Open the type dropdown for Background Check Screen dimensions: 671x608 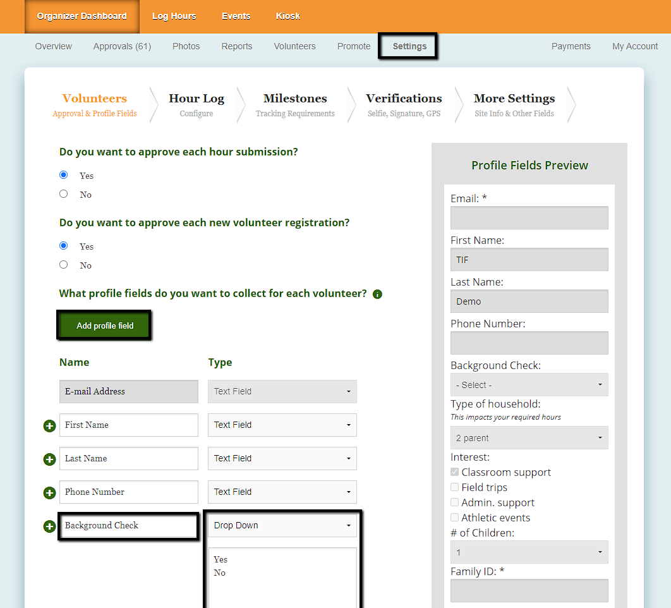click(x=282, y=525)
